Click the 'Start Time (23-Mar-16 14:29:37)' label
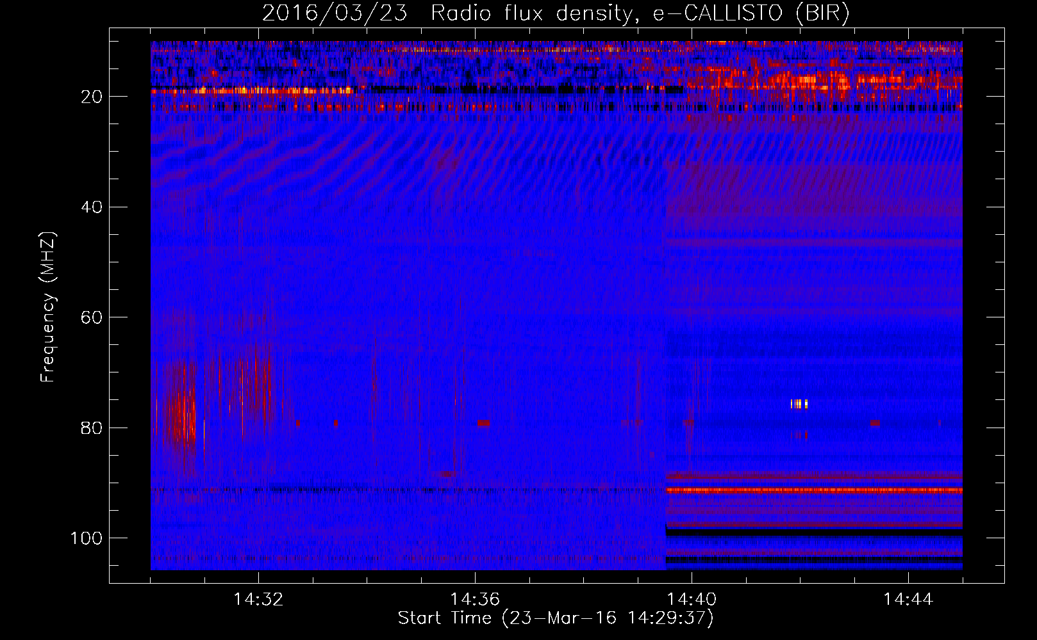This screenshot has width=1037, height=640. (x=556, y=618)
